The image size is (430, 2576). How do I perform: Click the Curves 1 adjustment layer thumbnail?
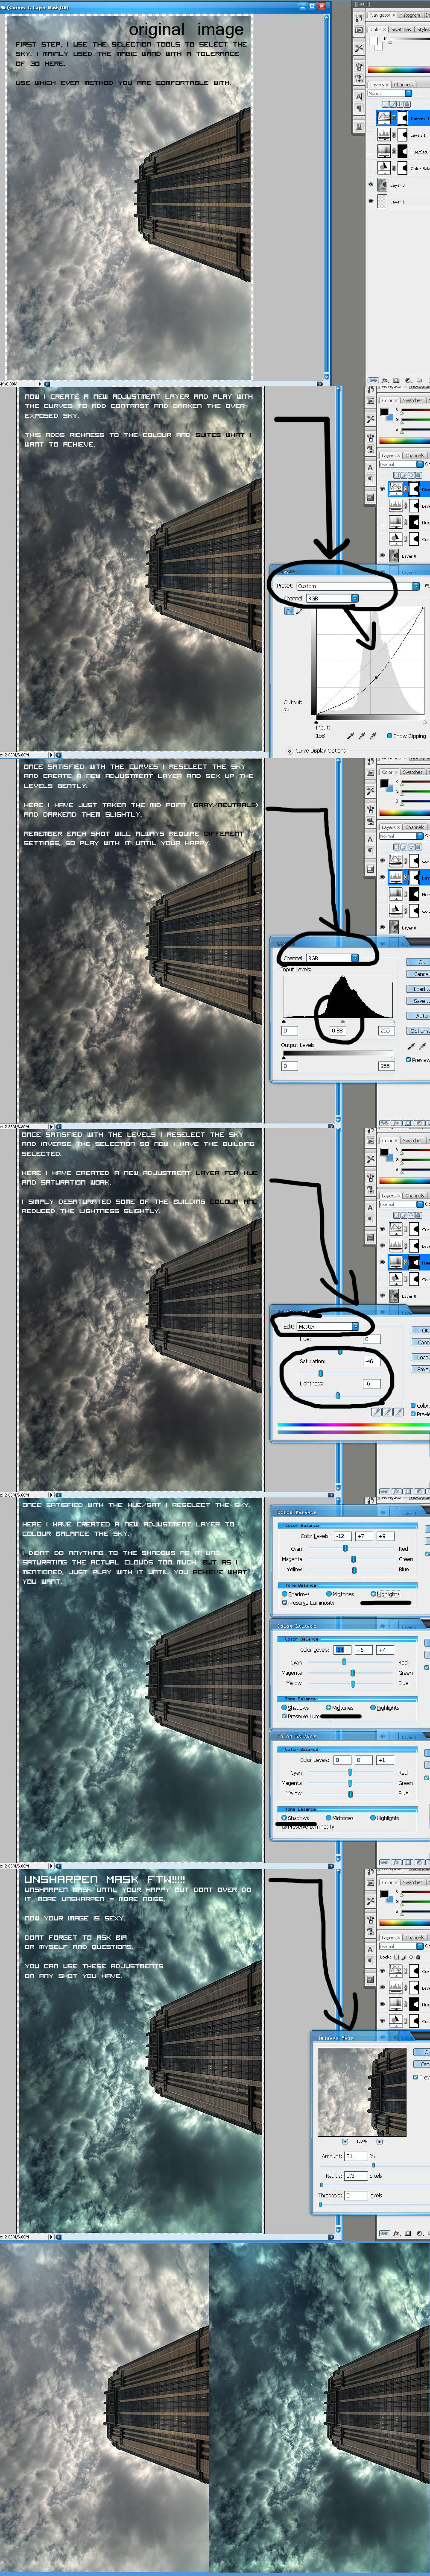click(384, 118)
